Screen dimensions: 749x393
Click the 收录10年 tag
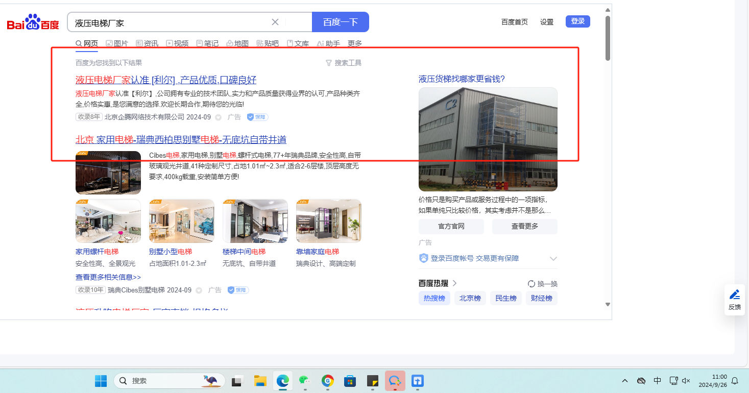coord(90,290)
